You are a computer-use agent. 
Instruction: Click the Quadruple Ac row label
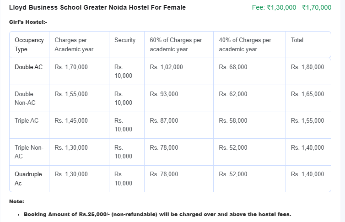pos(28,179)
